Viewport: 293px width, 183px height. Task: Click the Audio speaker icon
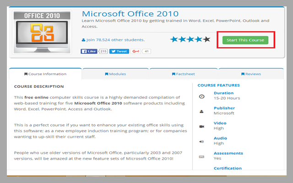click(201, 141)
